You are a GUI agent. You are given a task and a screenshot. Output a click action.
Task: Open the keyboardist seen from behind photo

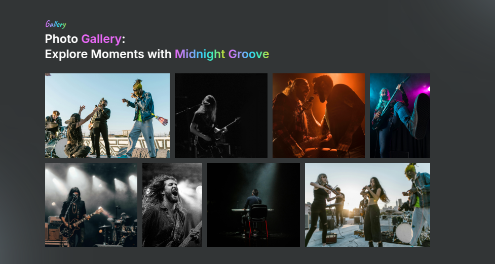[253, 205]
